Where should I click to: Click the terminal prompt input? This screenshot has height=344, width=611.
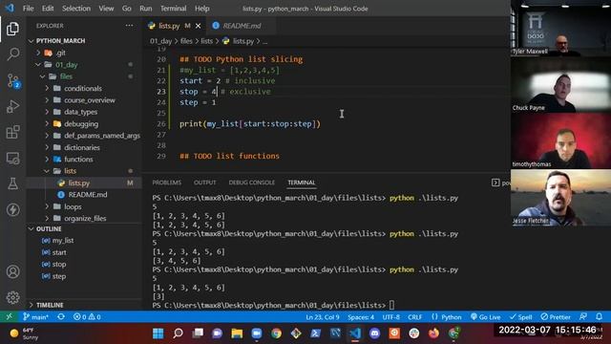pos(391,306)
